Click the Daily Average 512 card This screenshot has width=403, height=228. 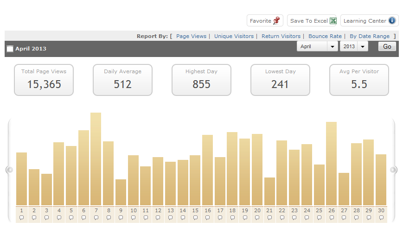click(x=122, y=80)
